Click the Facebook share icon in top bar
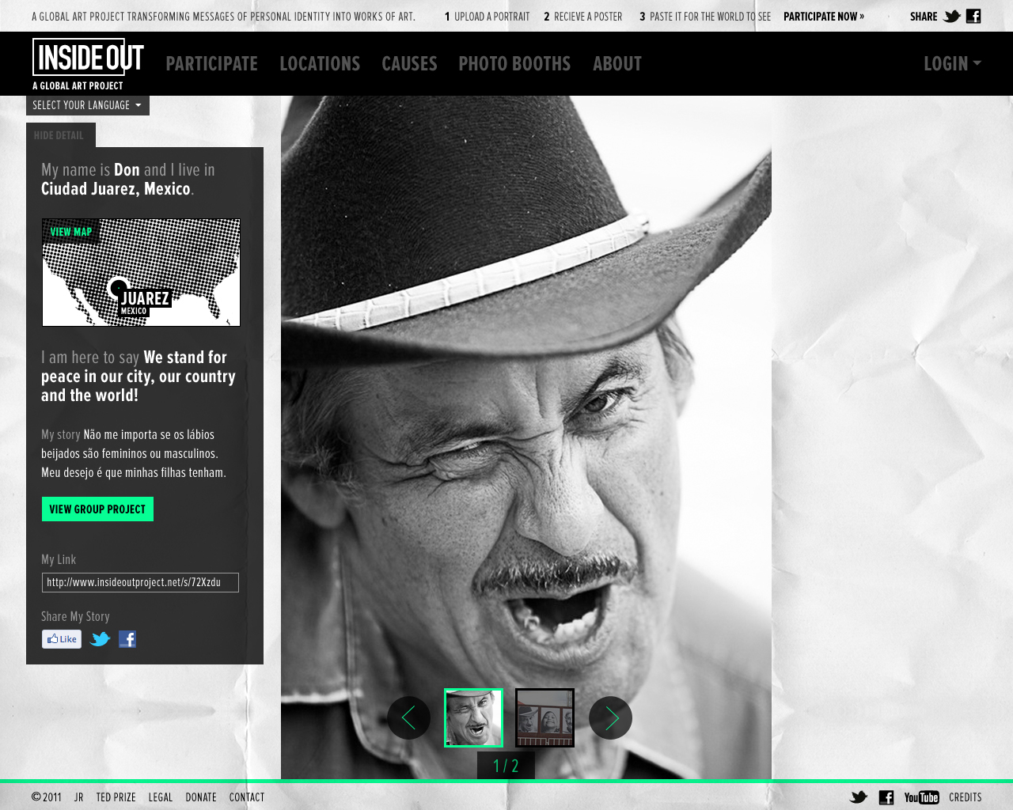Screen dimensions: 1013x810 point(973,16)
